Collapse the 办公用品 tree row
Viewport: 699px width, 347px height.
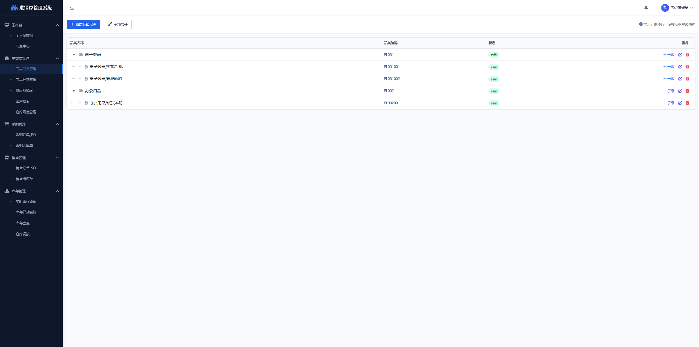(74, 91)
